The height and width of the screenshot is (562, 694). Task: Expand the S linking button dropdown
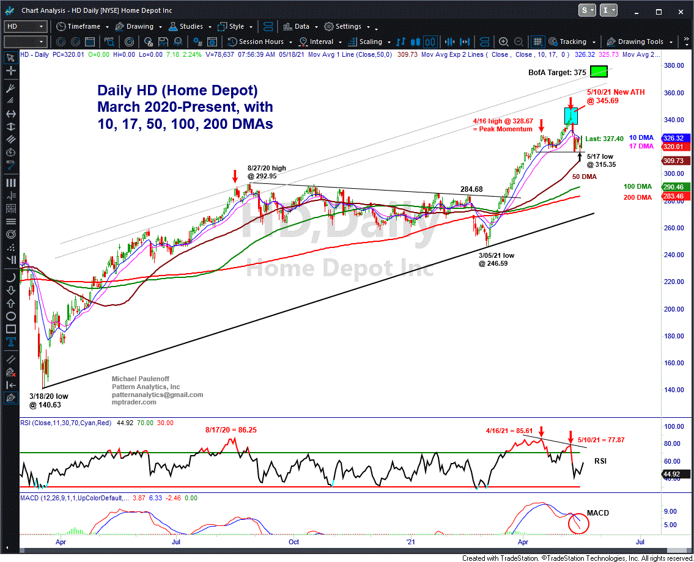coord(587,10)
